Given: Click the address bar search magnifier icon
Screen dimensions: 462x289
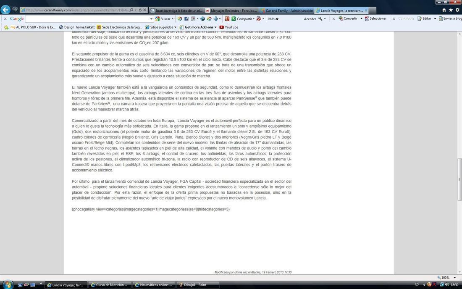Looking at the screenshot, I should pos(131,10).
